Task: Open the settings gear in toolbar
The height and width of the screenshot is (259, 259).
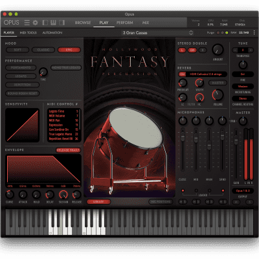Action: pyautogui.click(x=35, y=23)
